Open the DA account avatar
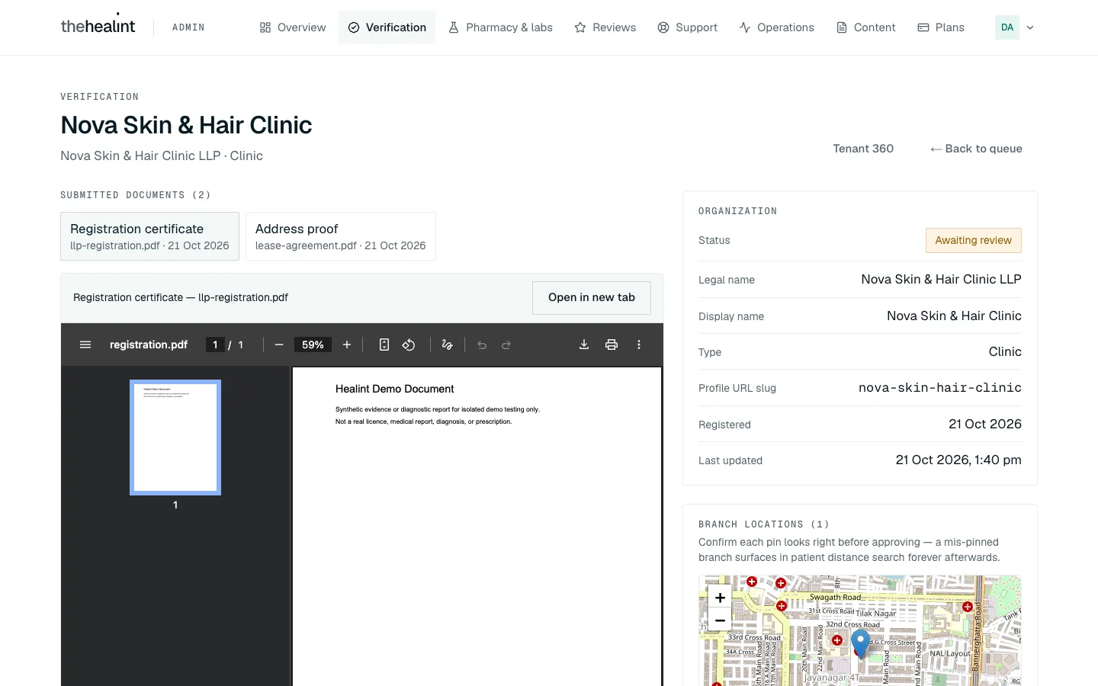1098x686 pixels. click(x=1007, y=27)
